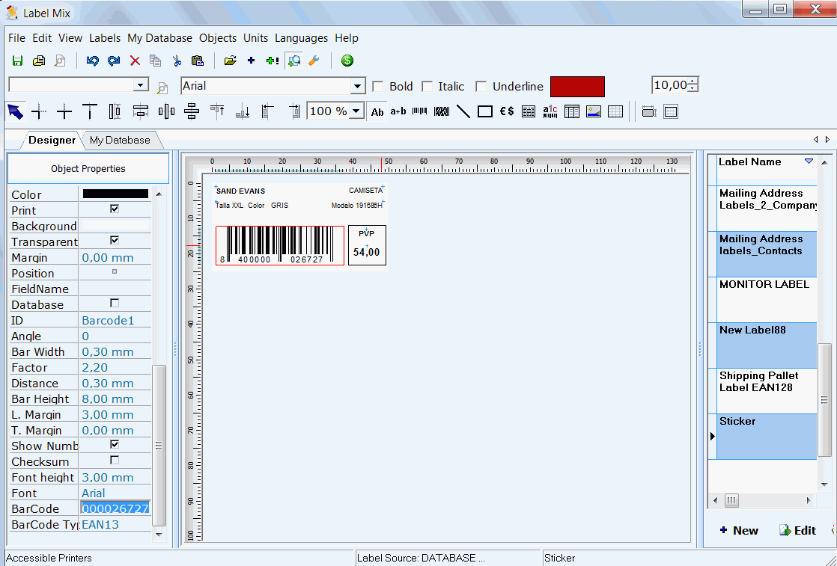The height and width of the screenshot is (566, 837).
Task: Open the My Database menu
Action: tap(159, 38)
